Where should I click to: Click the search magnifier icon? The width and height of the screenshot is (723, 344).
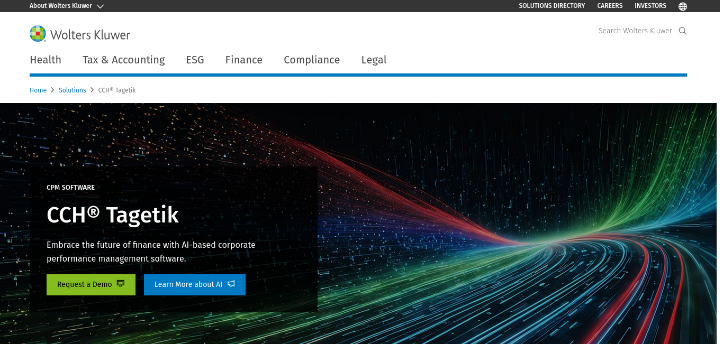(x=683, y=31)
